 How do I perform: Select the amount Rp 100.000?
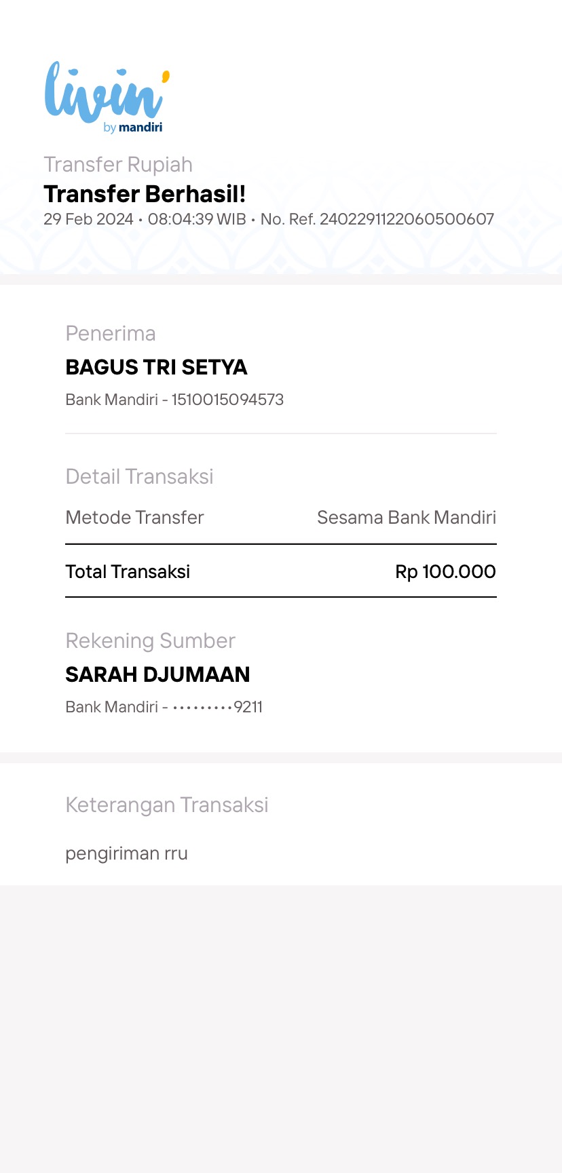tap(445, 572)
